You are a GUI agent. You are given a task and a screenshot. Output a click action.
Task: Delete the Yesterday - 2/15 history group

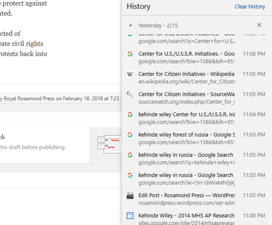(259, 25)
